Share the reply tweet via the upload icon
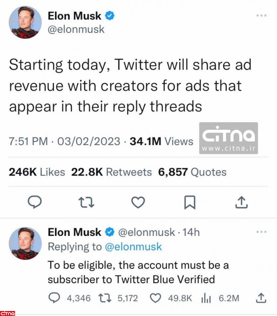 point(261,298)
